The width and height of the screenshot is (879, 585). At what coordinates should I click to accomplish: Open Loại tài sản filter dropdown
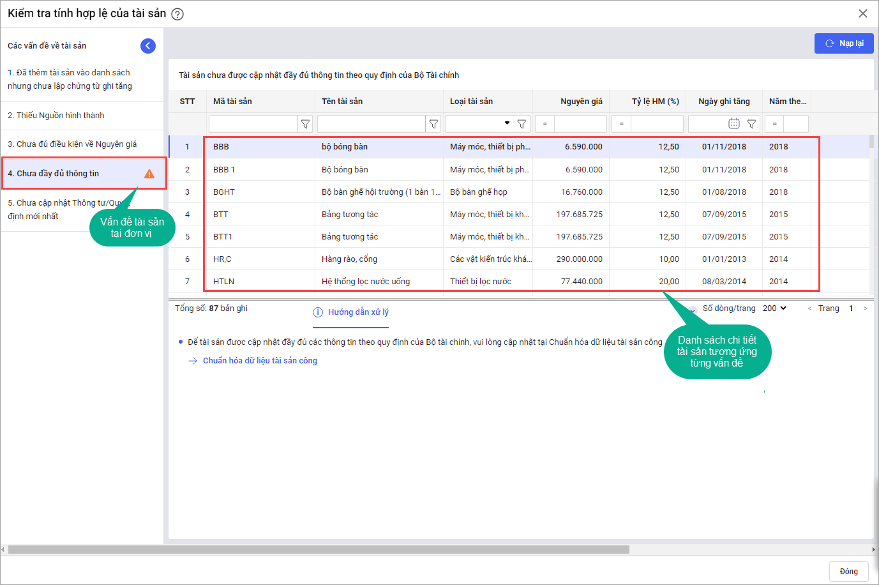click(507, 123)
